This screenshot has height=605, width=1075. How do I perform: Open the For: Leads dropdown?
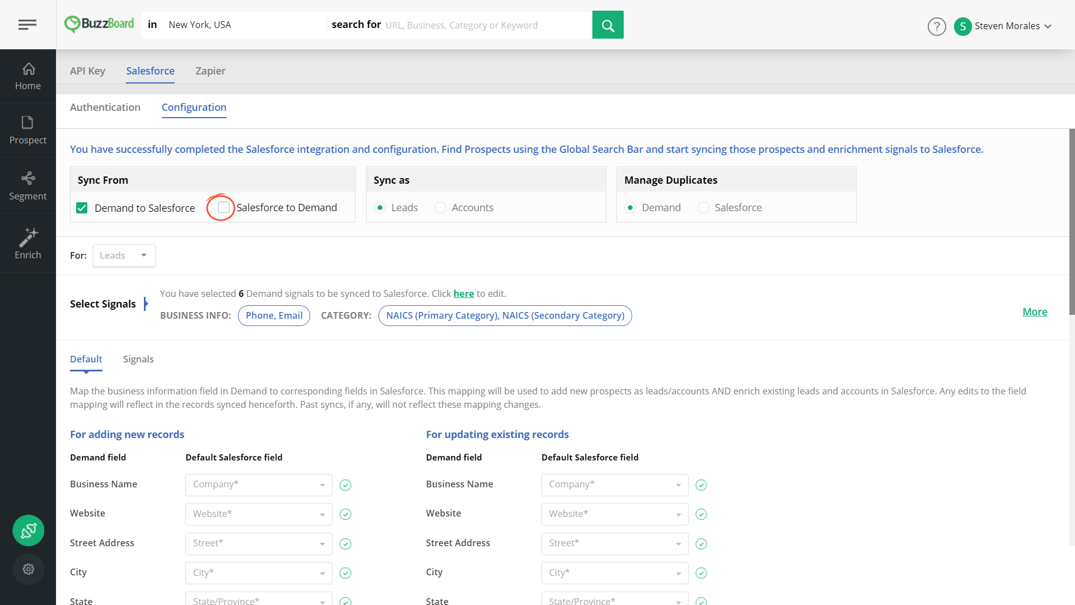124,255
